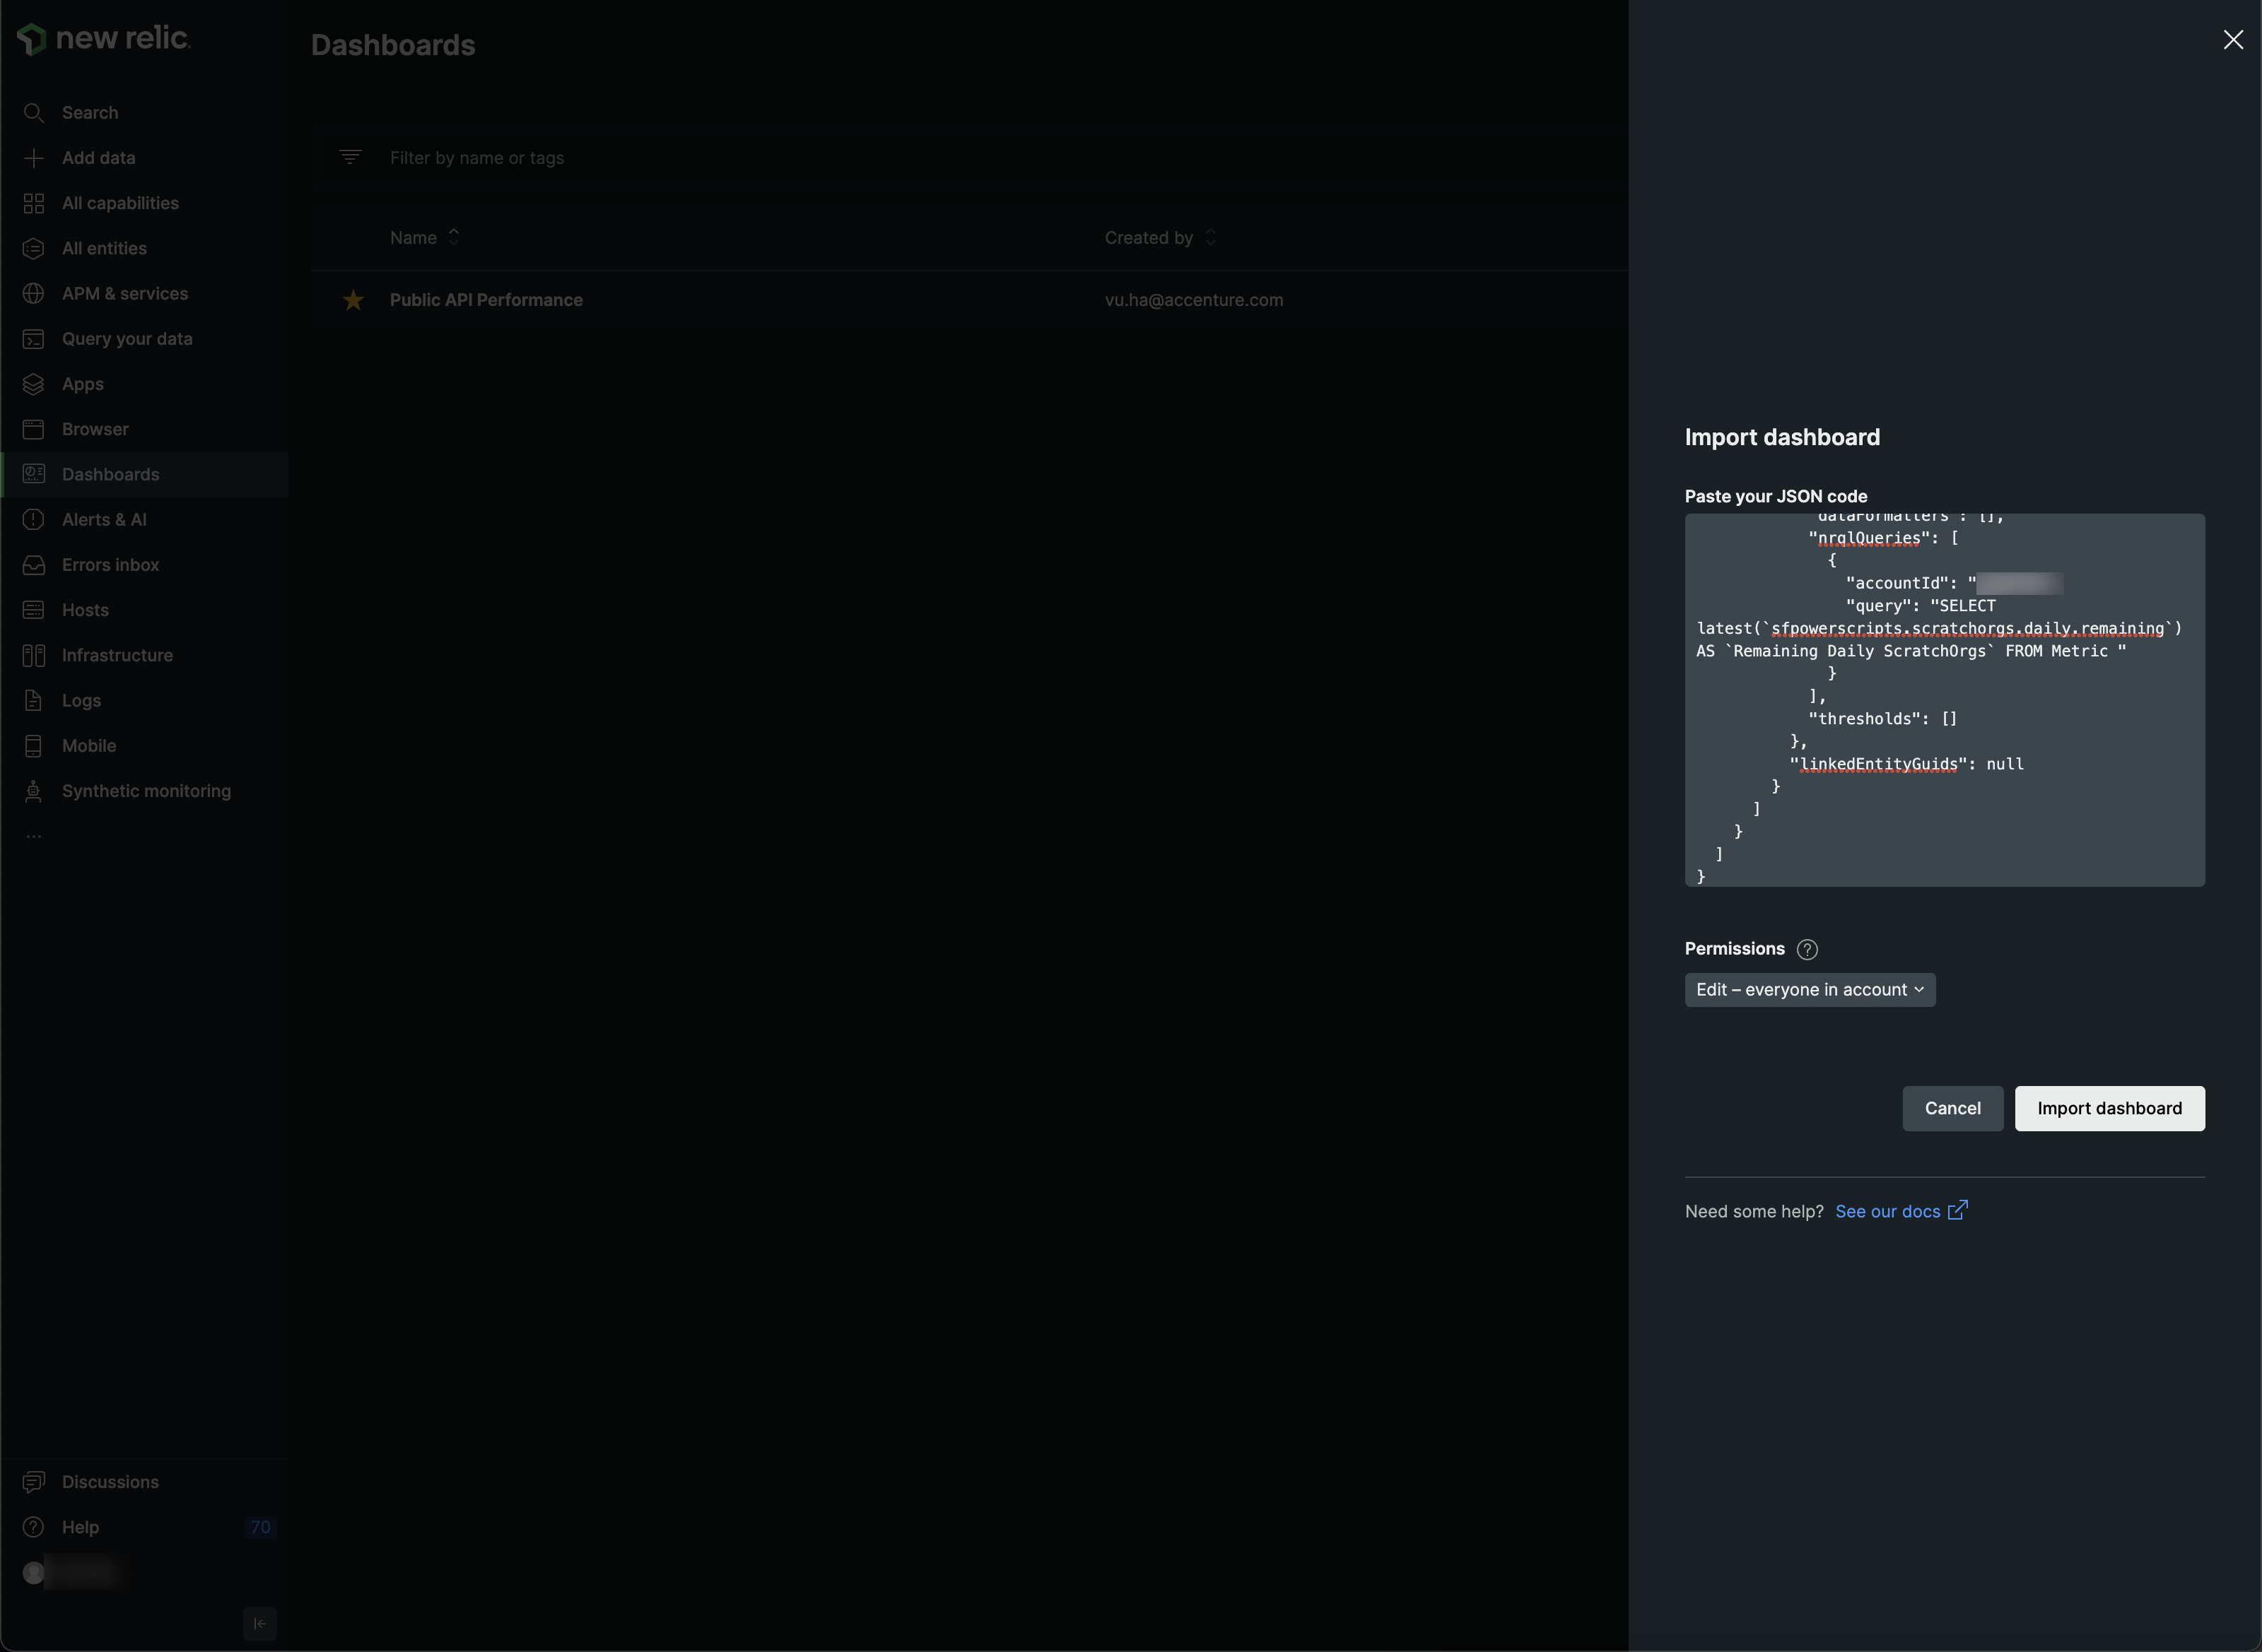Open the Help icon
This screenshot has width=2262, height=1652.
[x=33, y=1527]
